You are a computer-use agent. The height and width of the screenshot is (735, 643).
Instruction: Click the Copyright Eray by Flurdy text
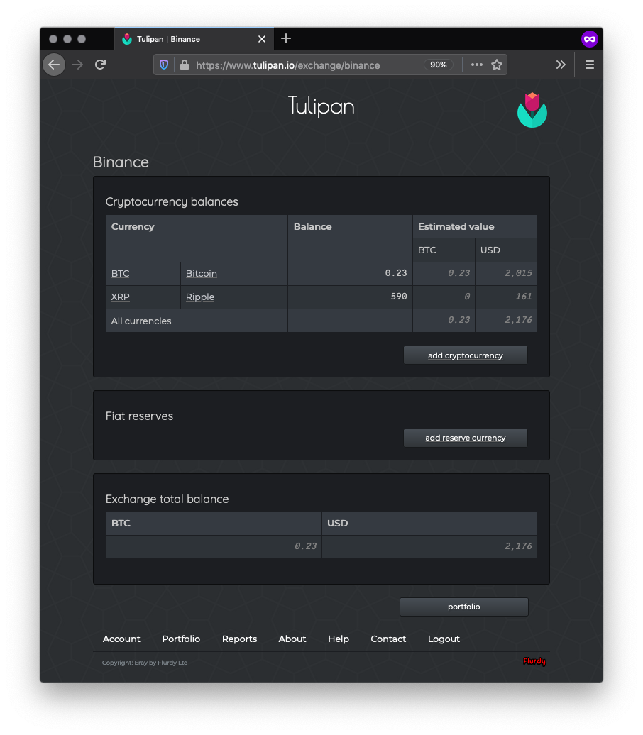click(145, 663)
